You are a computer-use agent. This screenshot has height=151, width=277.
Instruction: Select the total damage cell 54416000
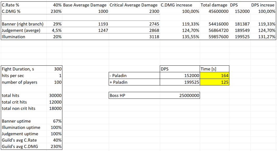[x=218, y=24]
